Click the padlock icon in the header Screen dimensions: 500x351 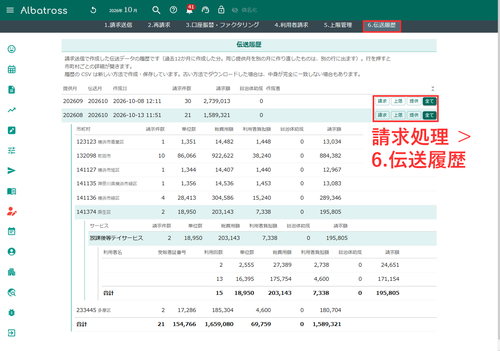pyautogui.click(x=221, y=10)
